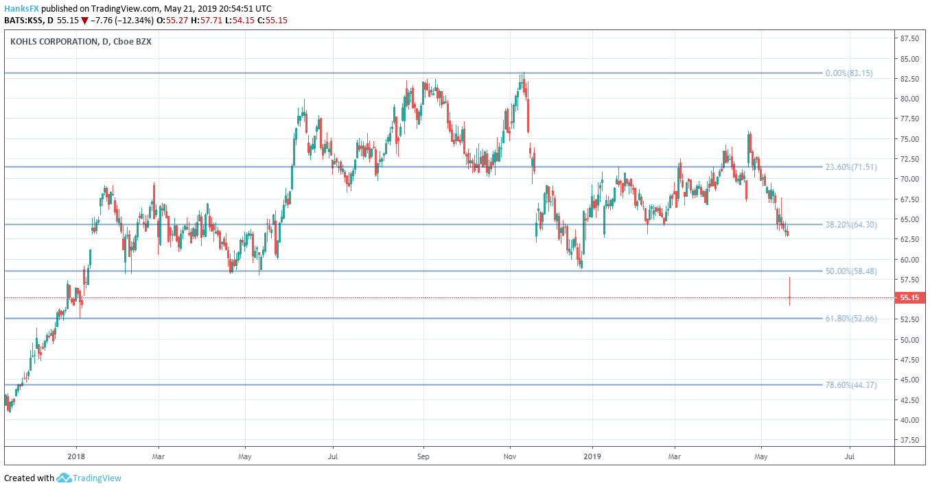The height and width of the screenshot is (490, 930).
Task: Click 67.50 on the price axis
Action: (x=911, y=199)
